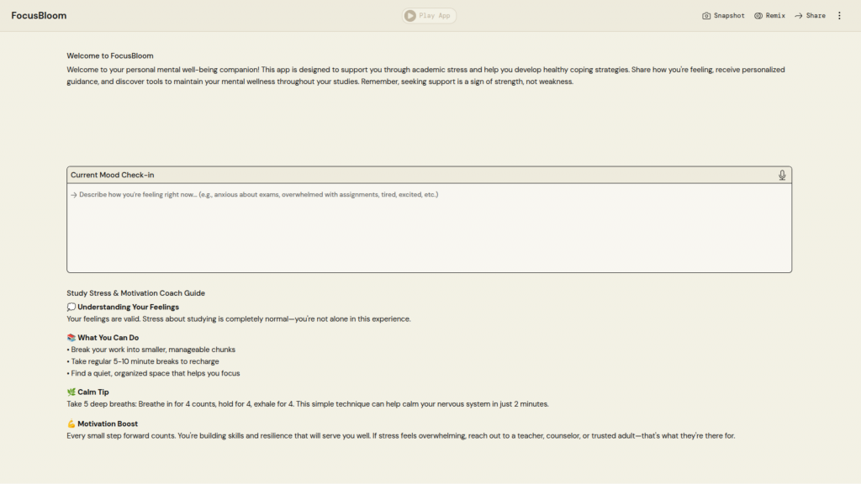Click the Share text label
Viewport: 861px width, 484px height.
point(816,16)
